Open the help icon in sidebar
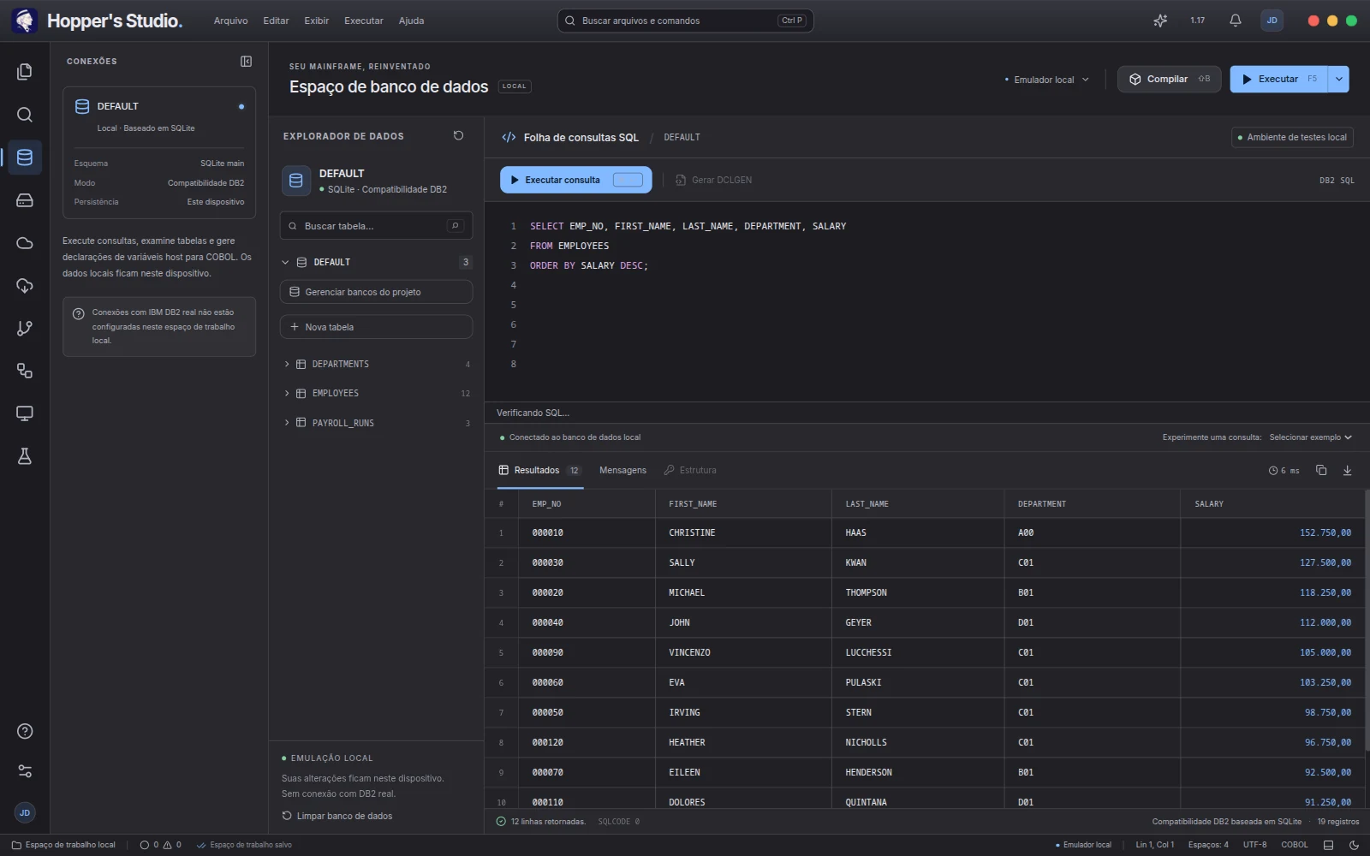Image resolution: width=1370 pixels, height=856 pixels. pos(25,731)
